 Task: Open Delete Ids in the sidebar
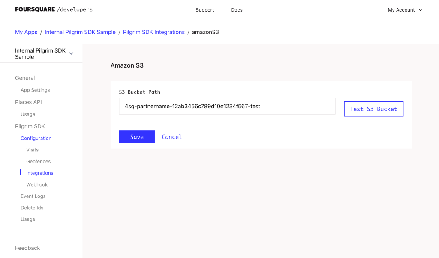click(x=32, y=208)
